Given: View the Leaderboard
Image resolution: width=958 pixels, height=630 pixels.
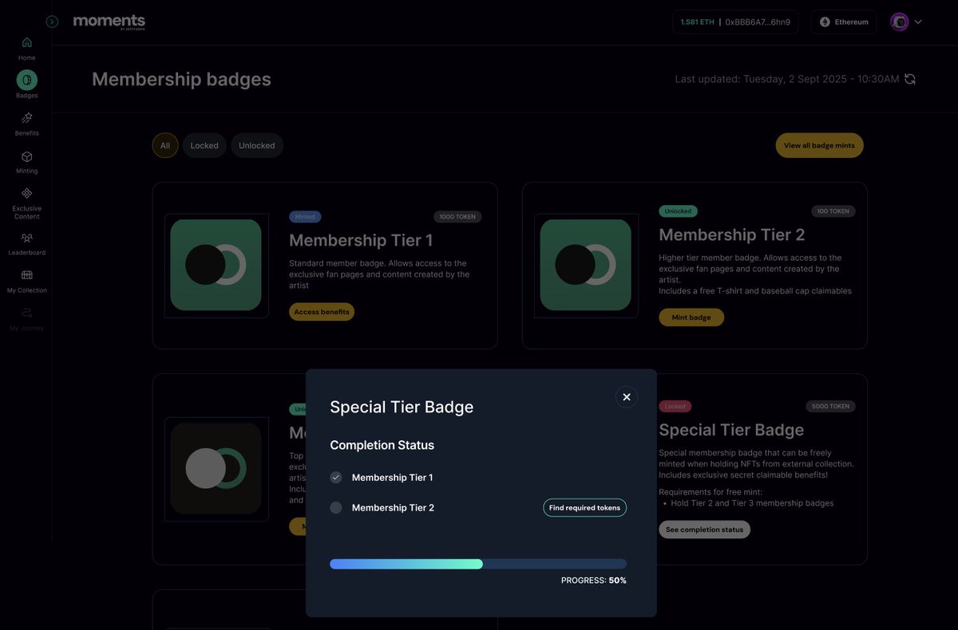Looking at the screenshot, I should [x=26, y=239].
